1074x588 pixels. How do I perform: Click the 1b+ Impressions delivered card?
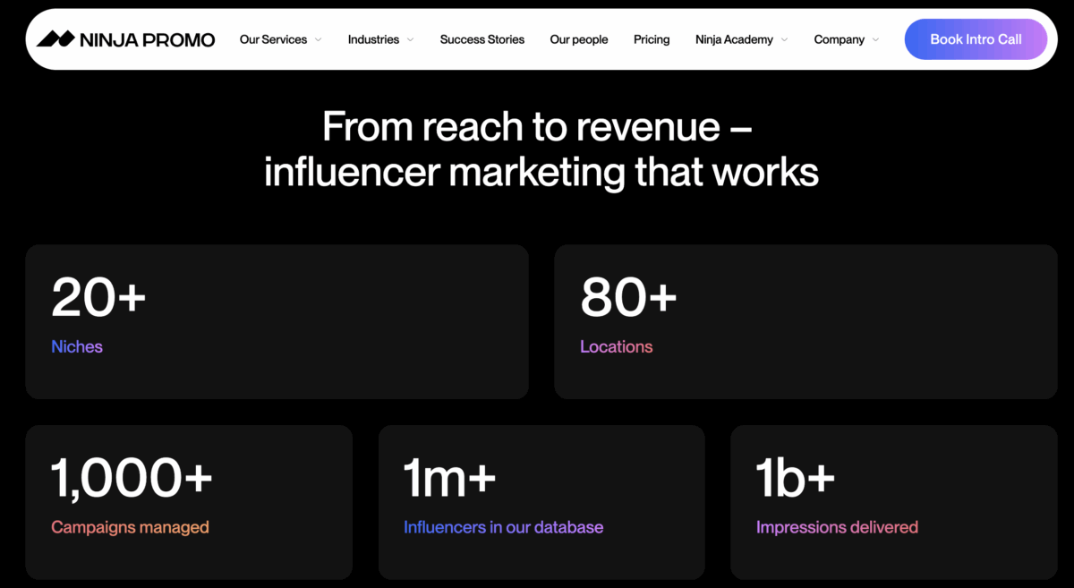(893, 501)
